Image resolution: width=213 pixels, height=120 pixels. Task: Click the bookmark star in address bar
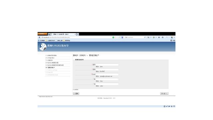[115, 37]
